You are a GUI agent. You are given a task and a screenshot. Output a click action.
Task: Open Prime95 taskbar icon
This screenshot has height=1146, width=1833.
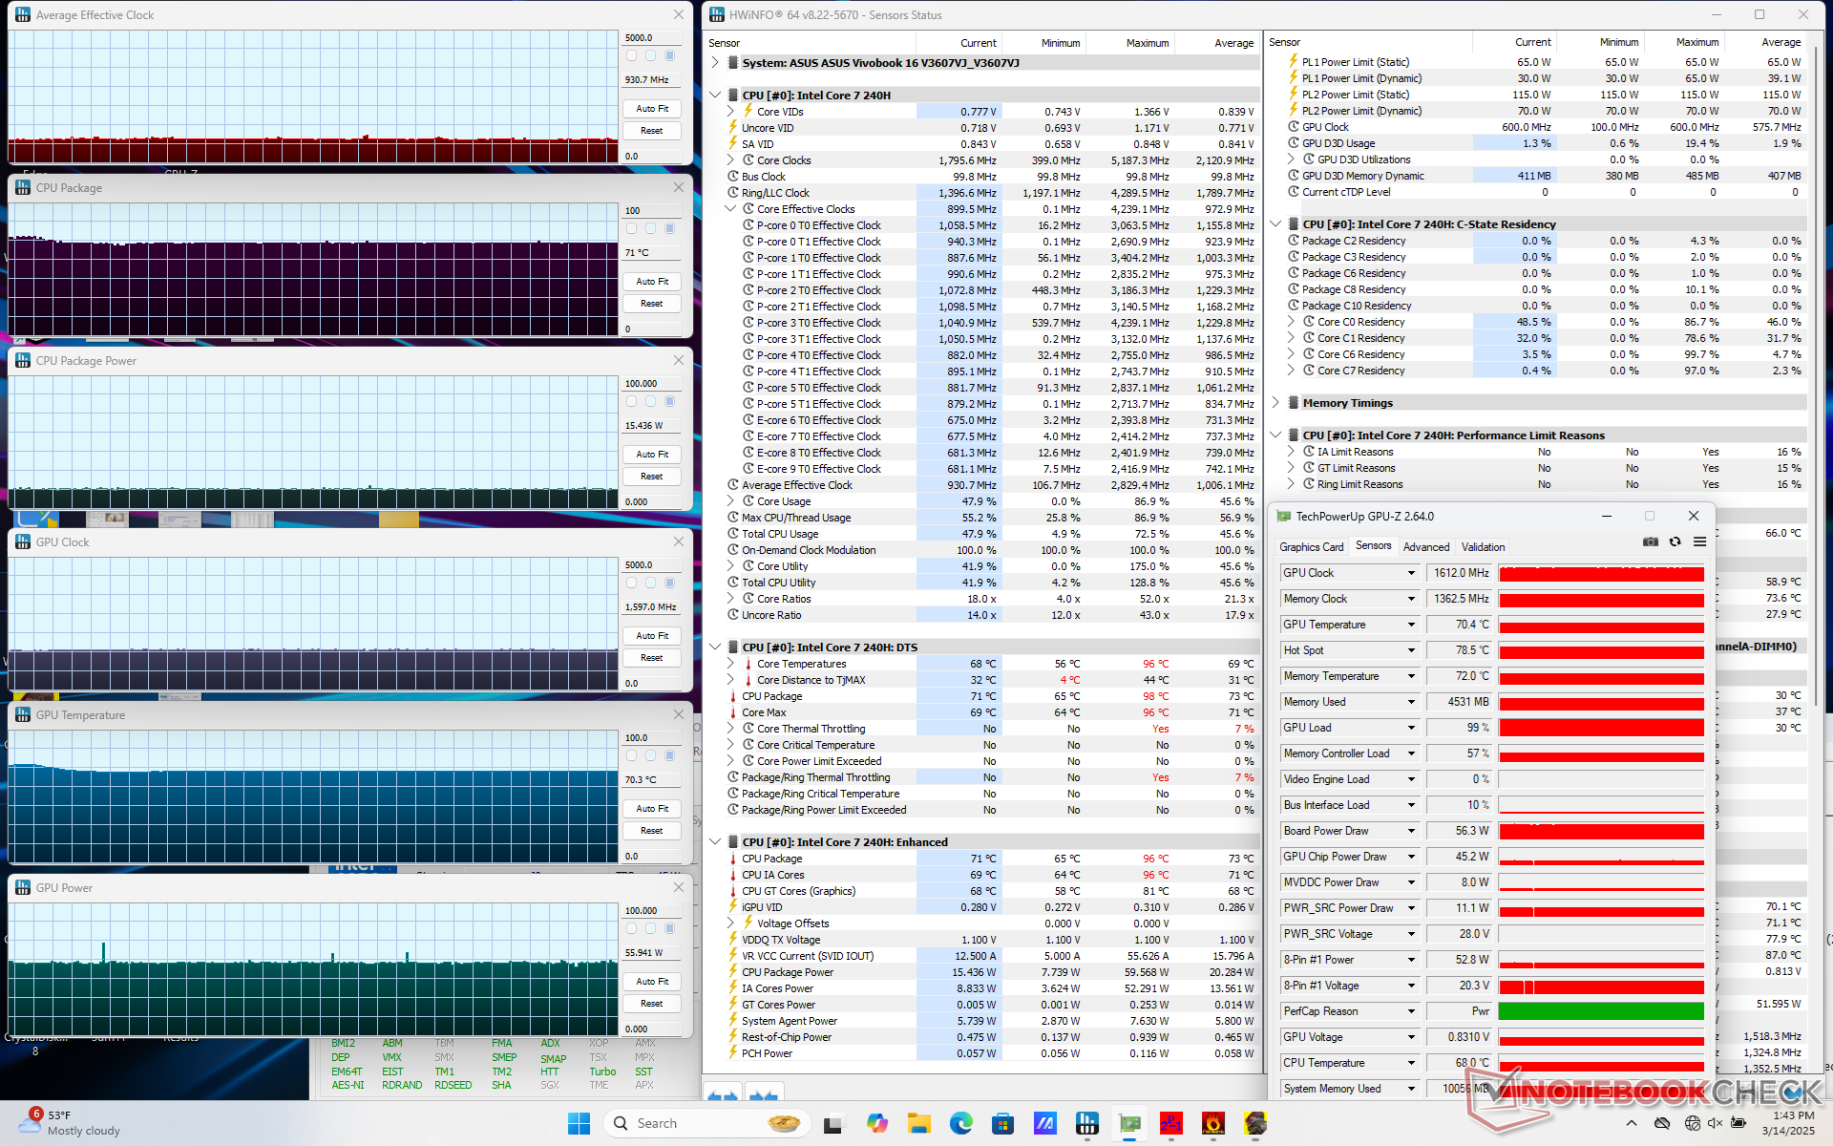[1171, 1124]
